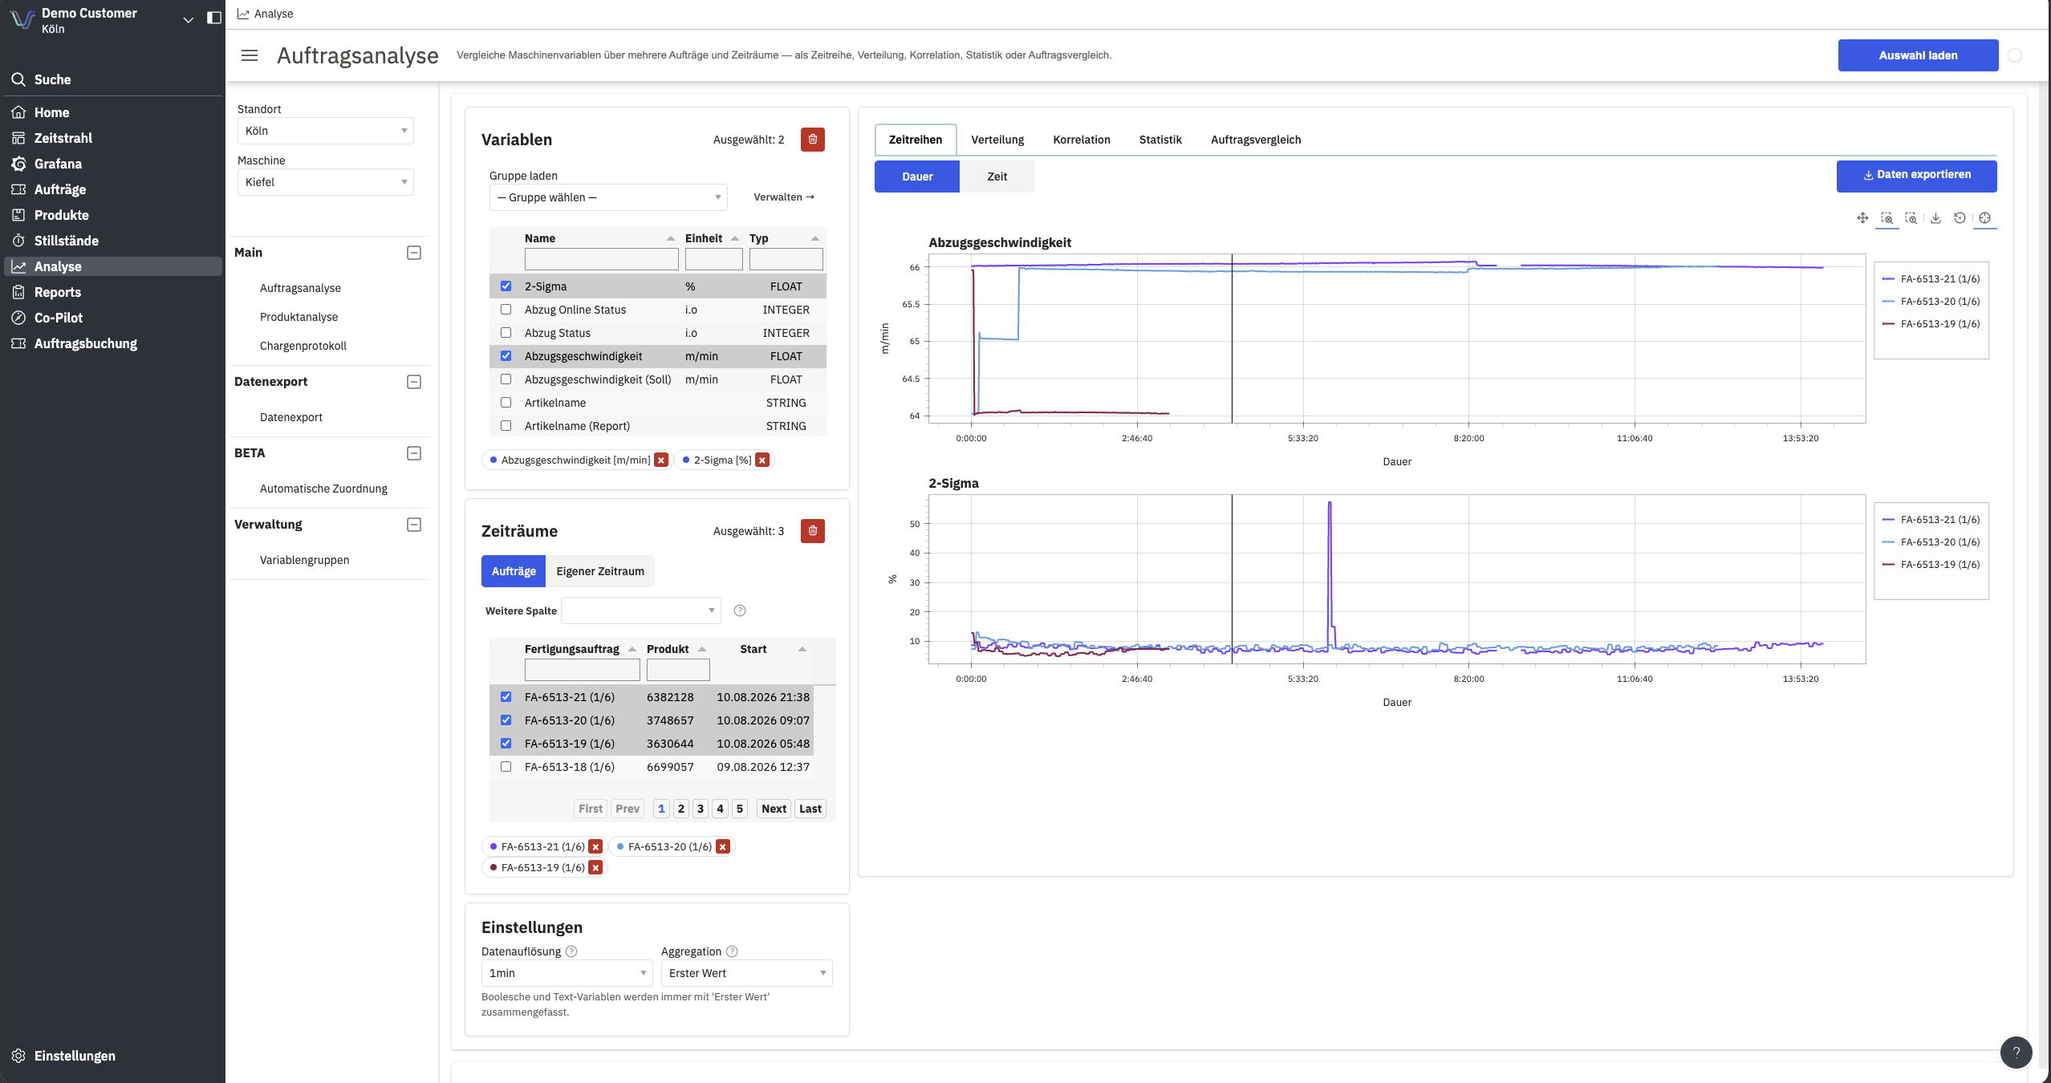Viewport: 2051px width, 1083px height.
Task: Select the Eigener Zeitraum tab
Action: coord(600,572)
